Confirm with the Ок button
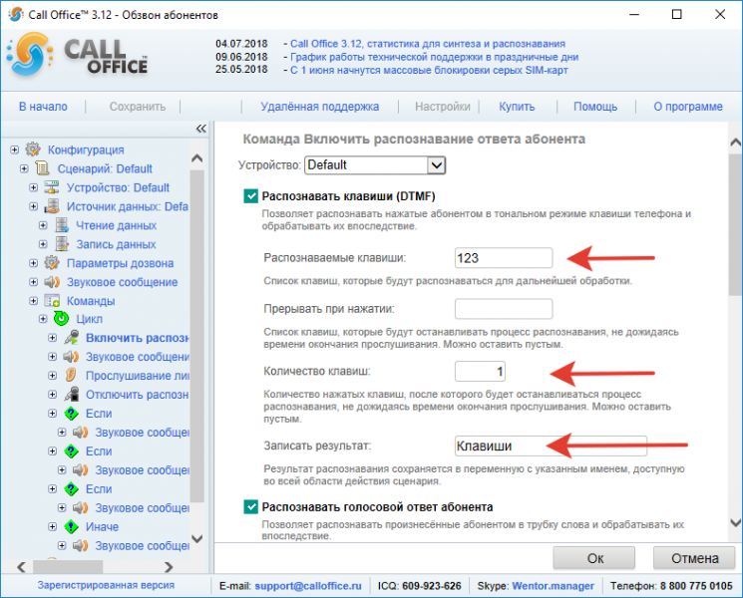This screenshot has width=743, height=598. point(594,558)
